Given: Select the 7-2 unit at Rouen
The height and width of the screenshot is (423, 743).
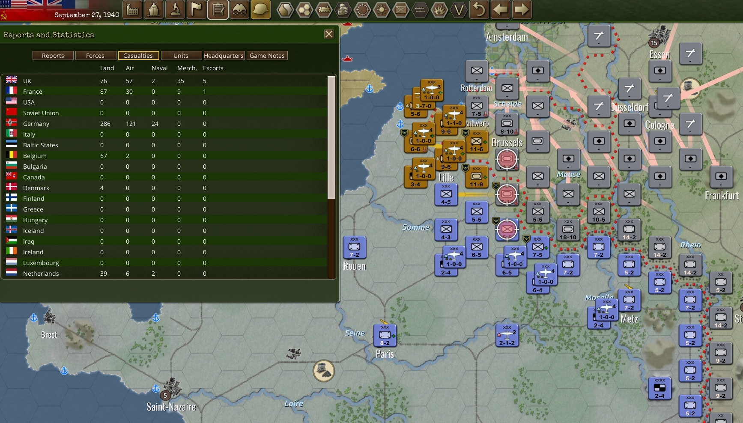Looking at the screenshot, I should click(355, 248).
